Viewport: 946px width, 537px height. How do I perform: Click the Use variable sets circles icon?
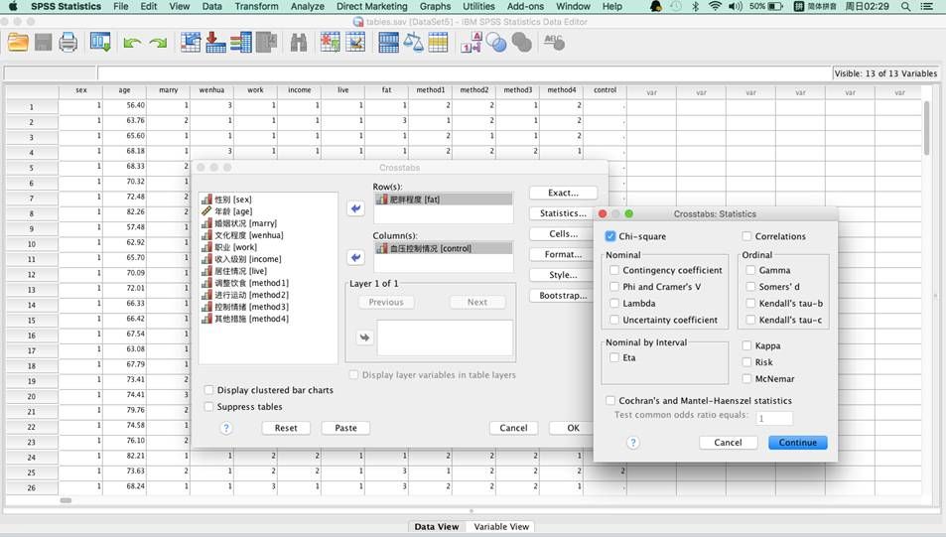point(496,43)
